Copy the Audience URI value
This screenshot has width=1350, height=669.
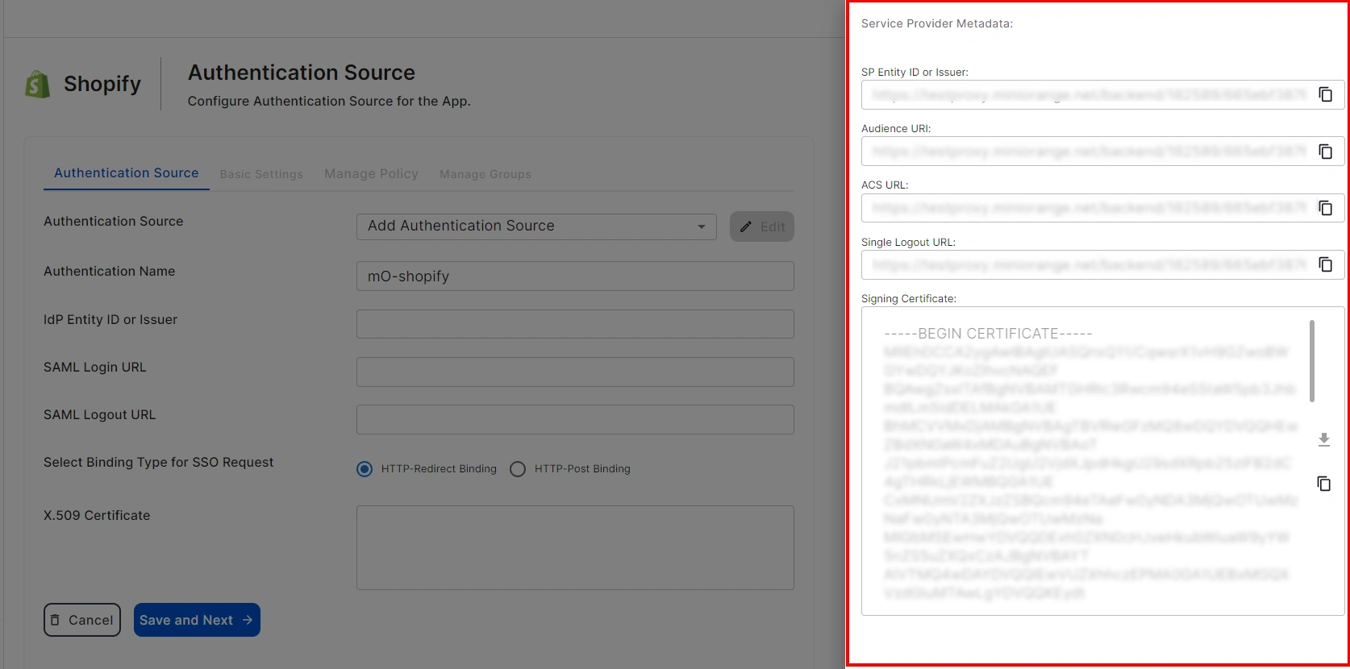click(x=1325, y=152)
